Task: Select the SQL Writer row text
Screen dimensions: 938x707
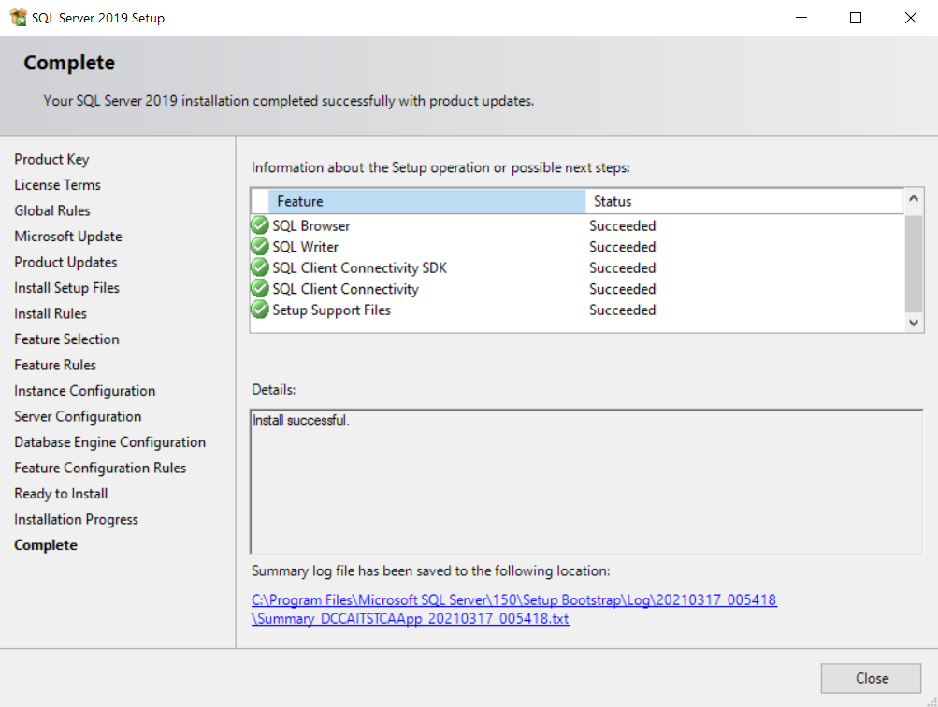Action: (305, 247)
